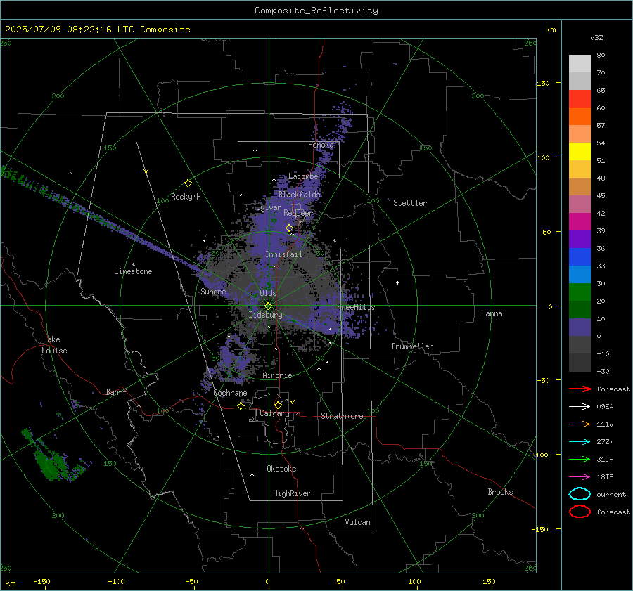Click the Sylvan label
The image size is (633, 591).
(269, 207)
